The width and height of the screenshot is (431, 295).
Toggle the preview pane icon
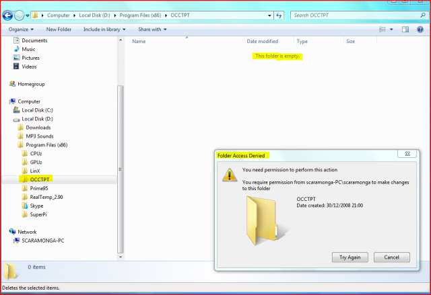pos(405,30)
